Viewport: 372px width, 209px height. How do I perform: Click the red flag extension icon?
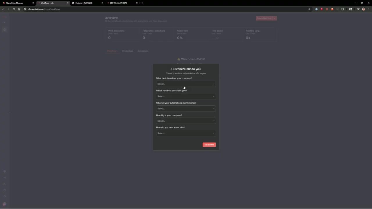point(322,9)
